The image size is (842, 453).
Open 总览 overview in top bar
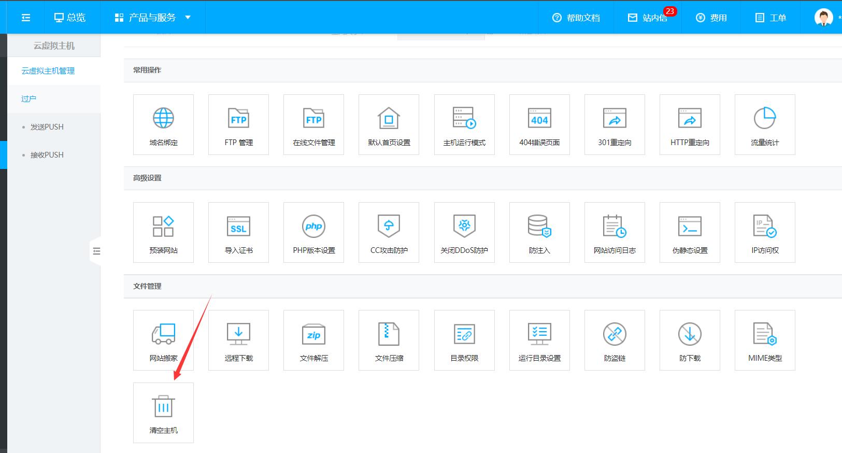click(x=70, y=18)
